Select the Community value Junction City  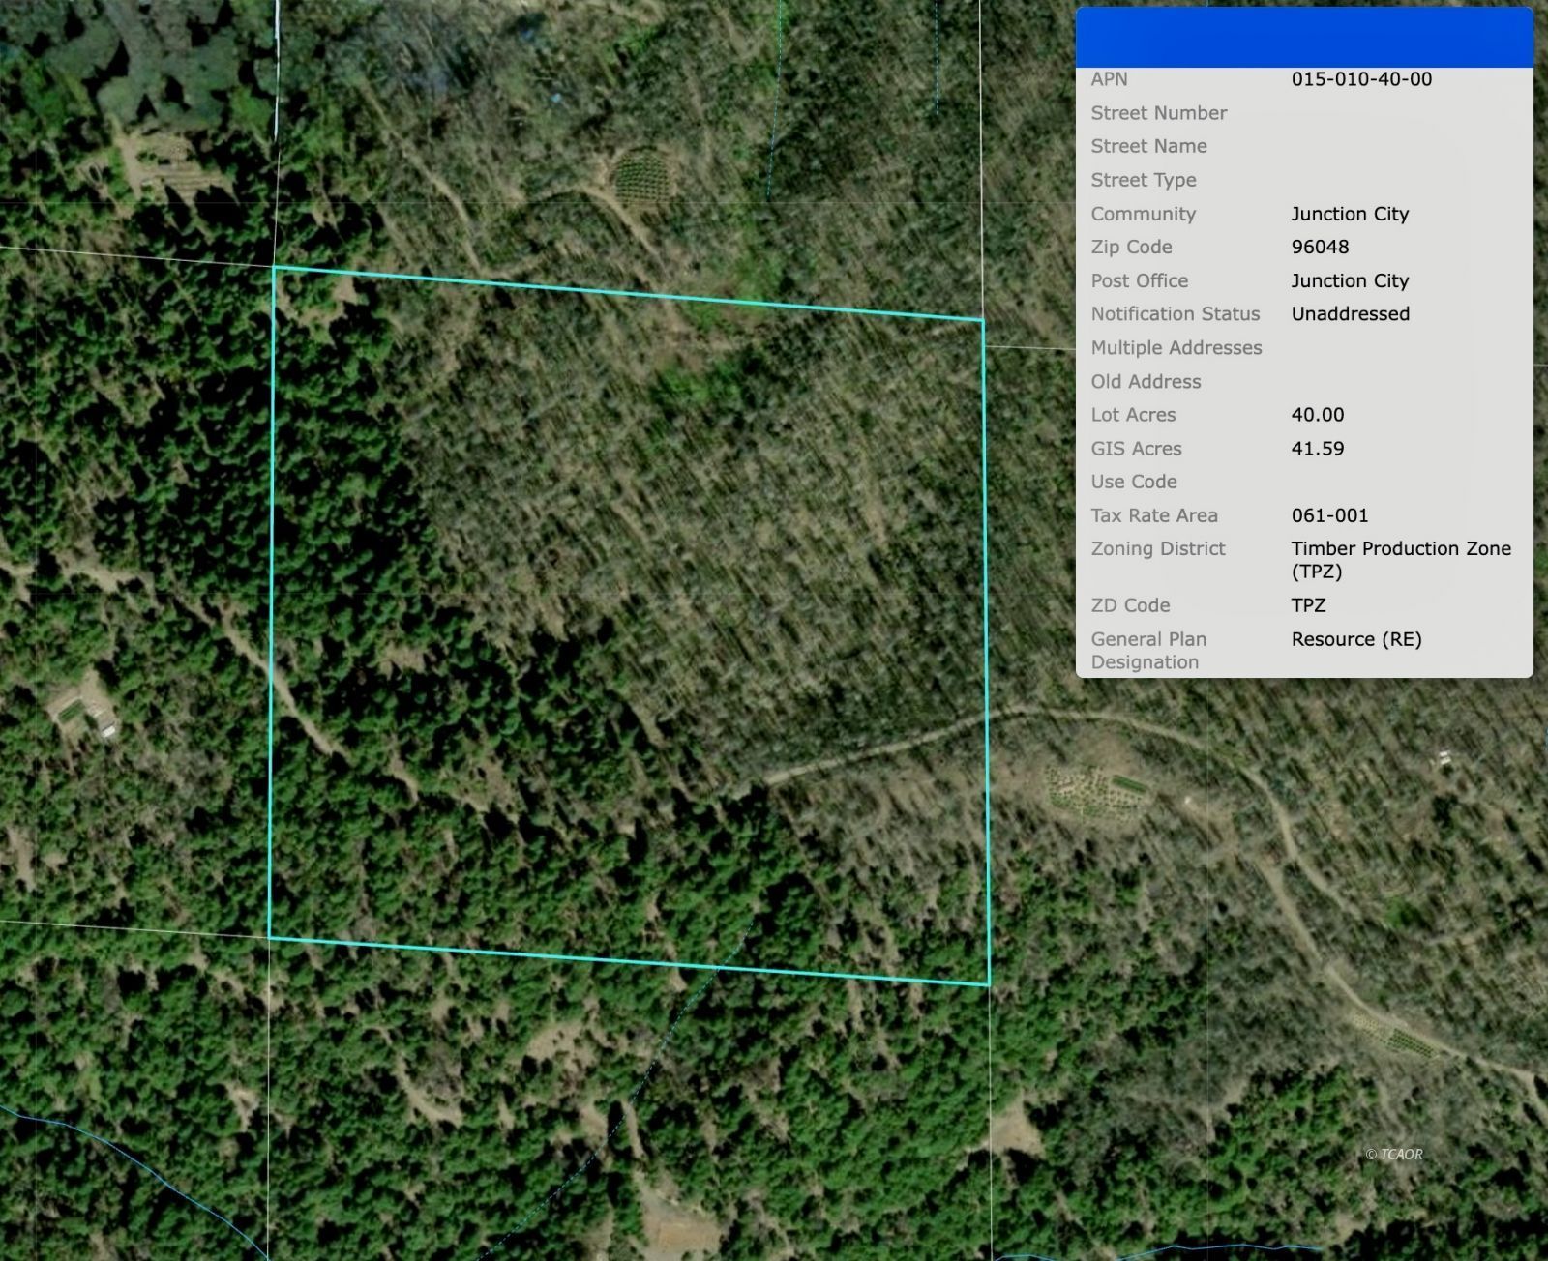coord(1349,214)
